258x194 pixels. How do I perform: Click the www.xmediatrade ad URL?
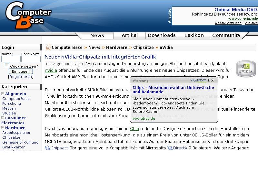pos(243,19)
